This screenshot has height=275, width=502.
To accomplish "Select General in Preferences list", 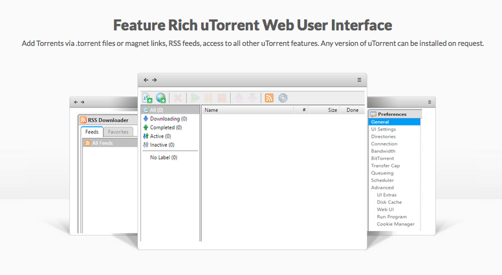I will click(x=395, y=122).
